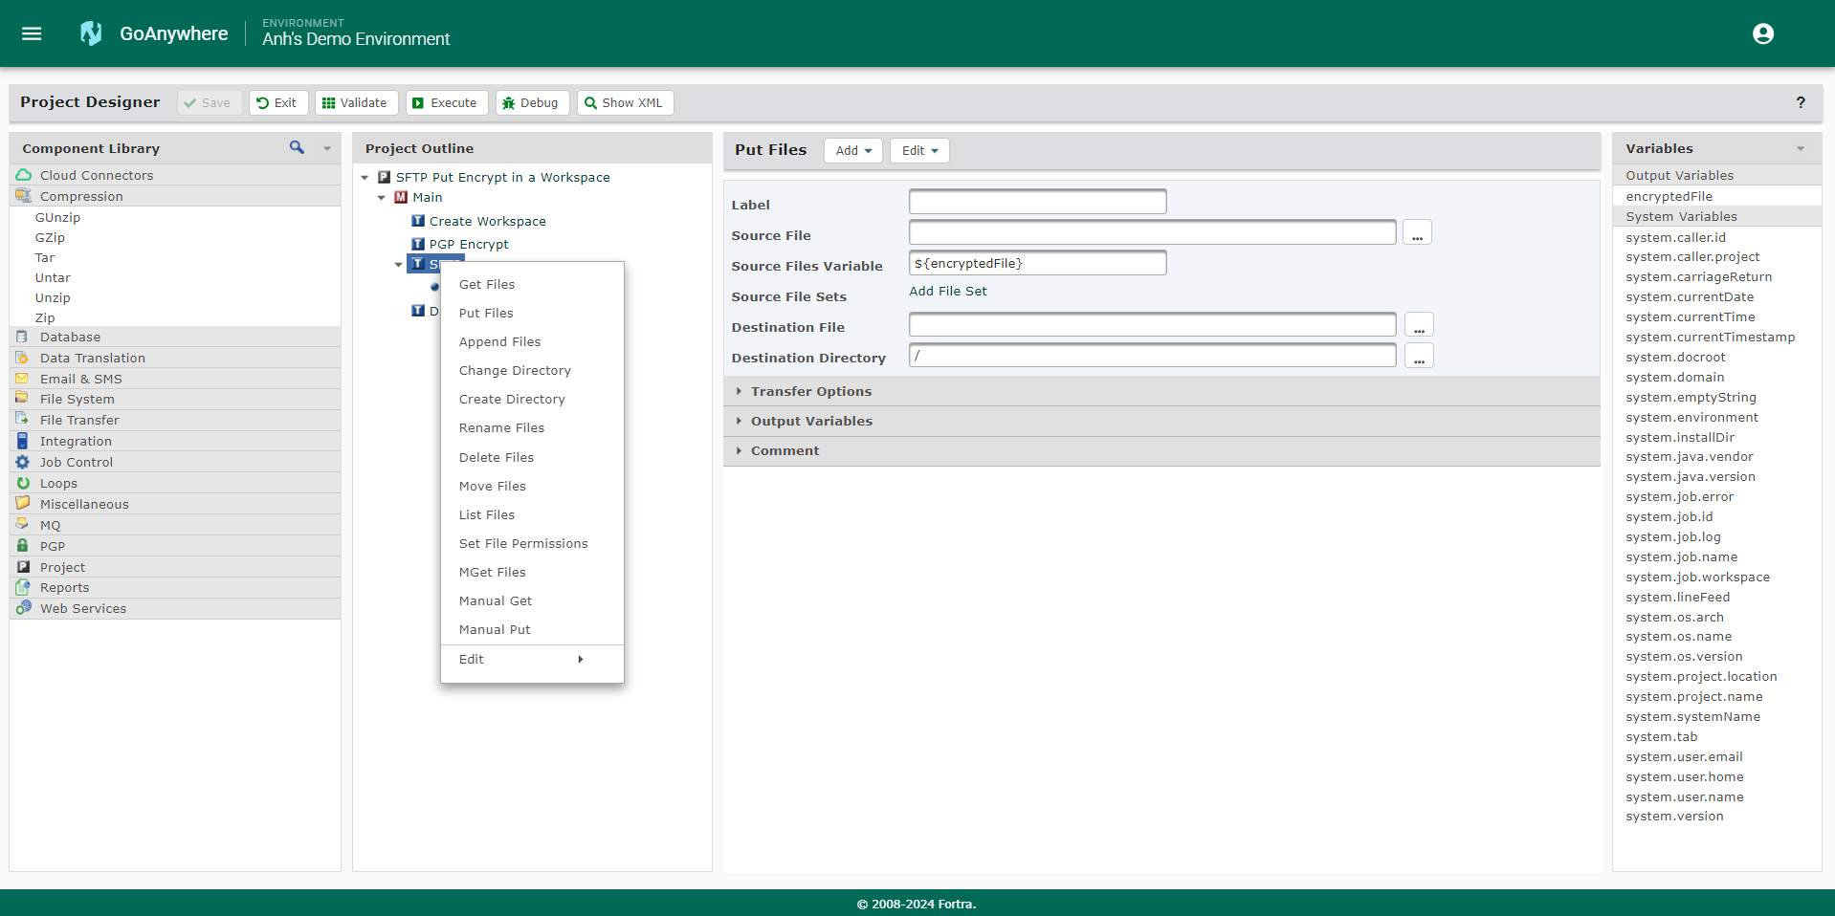Open the hamburger navigation menu
This screenshot has height=916, width=1835.
(x=32, y=33)
